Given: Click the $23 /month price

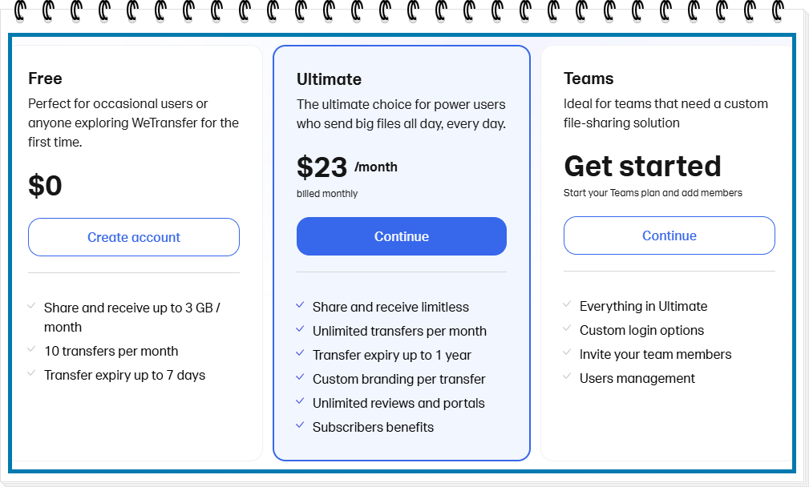Looking at the screenshot, I should click(x=347, y=167).
